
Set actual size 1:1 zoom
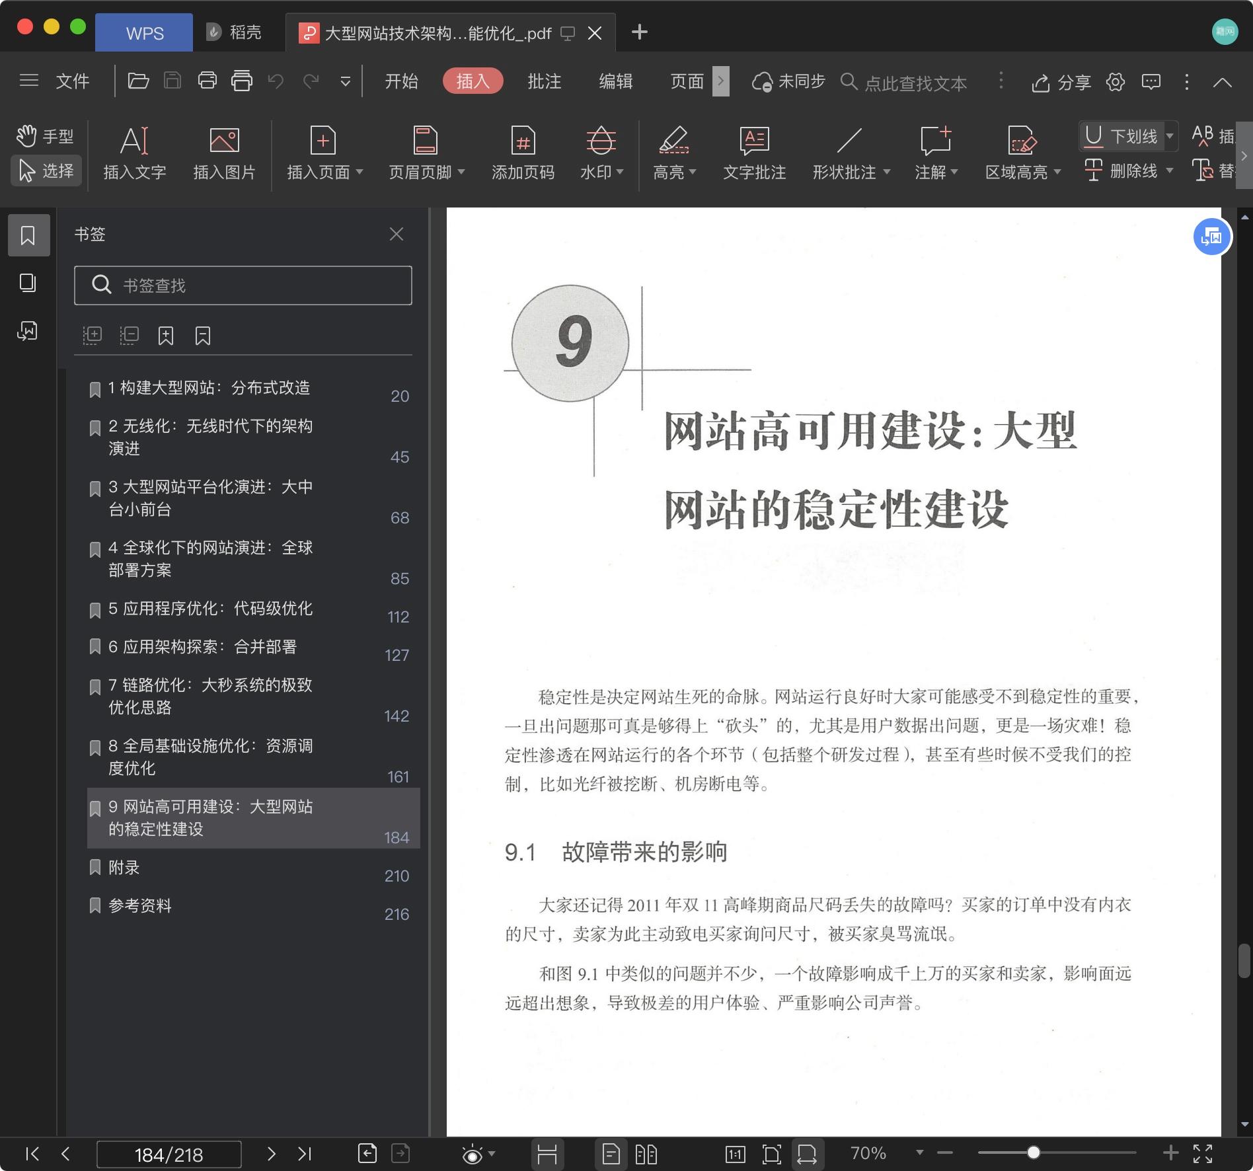pos(736,1154)
